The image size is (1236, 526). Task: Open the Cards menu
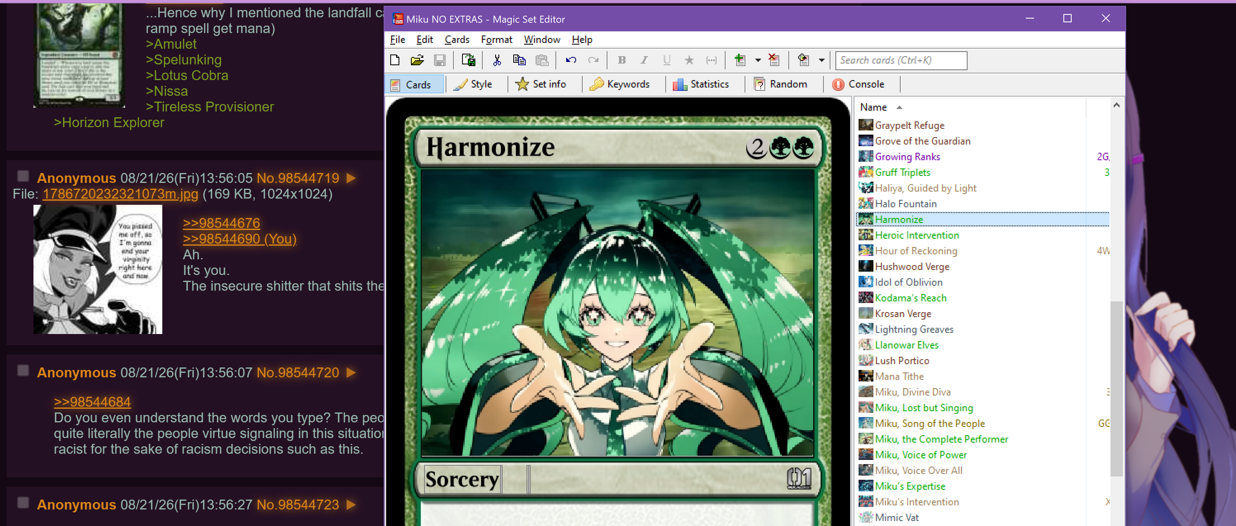pos(457,39)
